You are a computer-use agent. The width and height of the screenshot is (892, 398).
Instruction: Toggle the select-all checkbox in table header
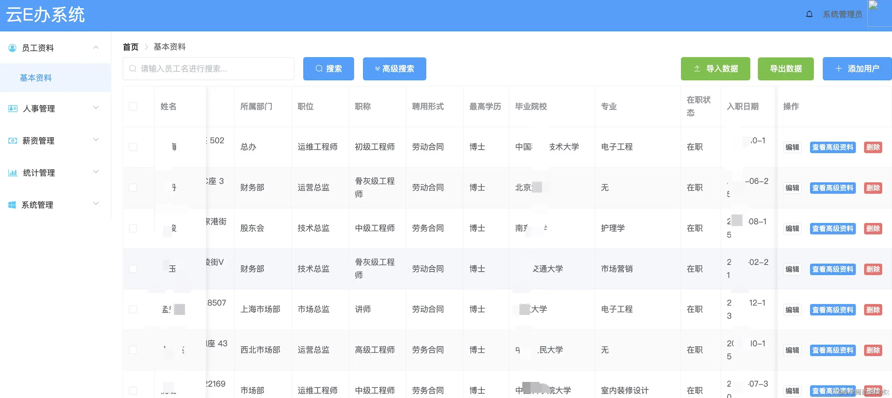pos(133,106)
